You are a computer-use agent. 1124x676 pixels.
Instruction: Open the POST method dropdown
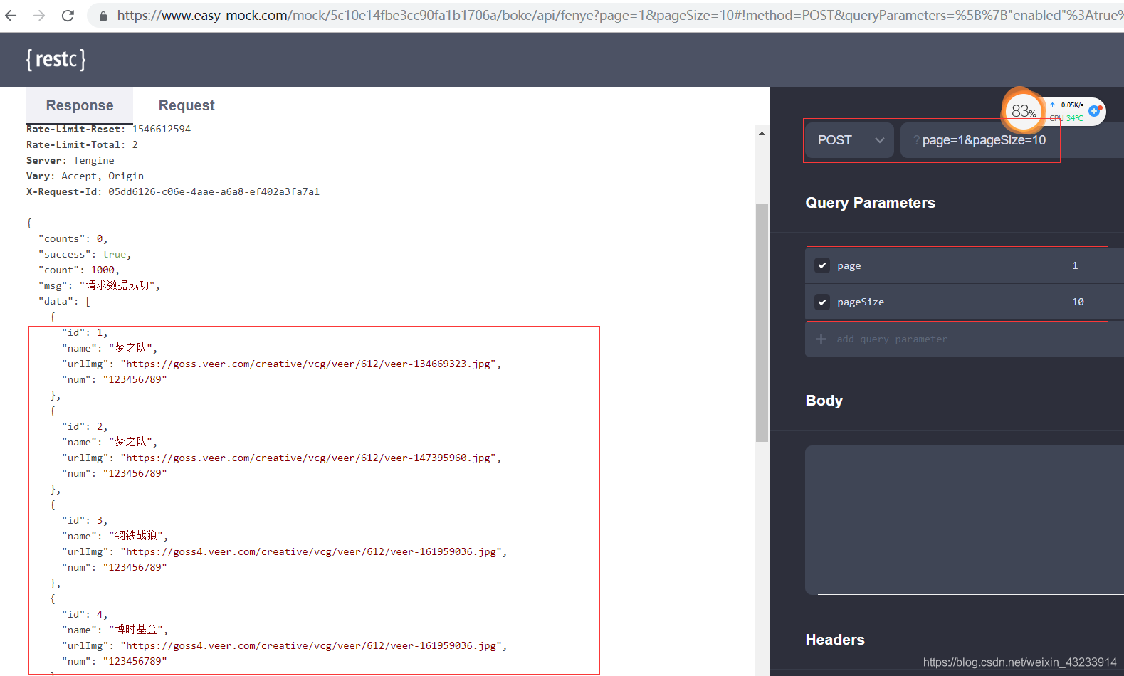pos(849,140)
